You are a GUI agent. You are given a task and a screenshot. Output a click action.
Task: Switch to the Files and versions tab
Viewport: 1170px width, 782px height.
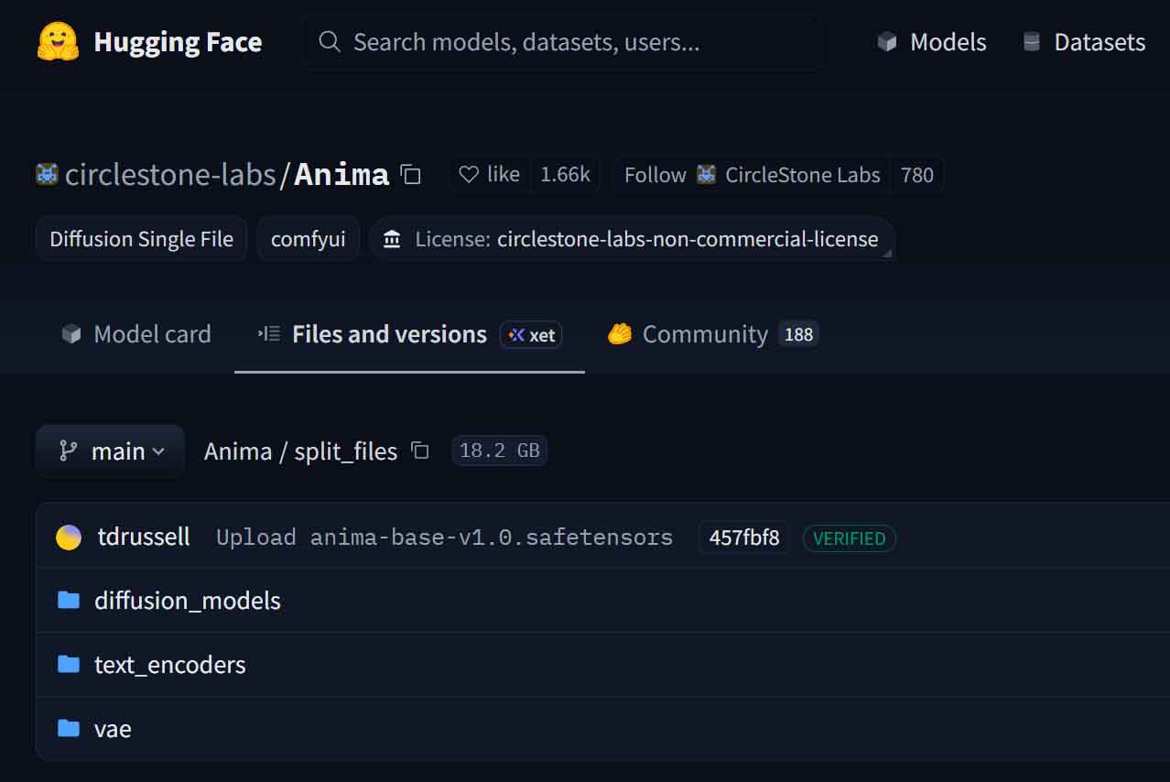coord(409,334)
